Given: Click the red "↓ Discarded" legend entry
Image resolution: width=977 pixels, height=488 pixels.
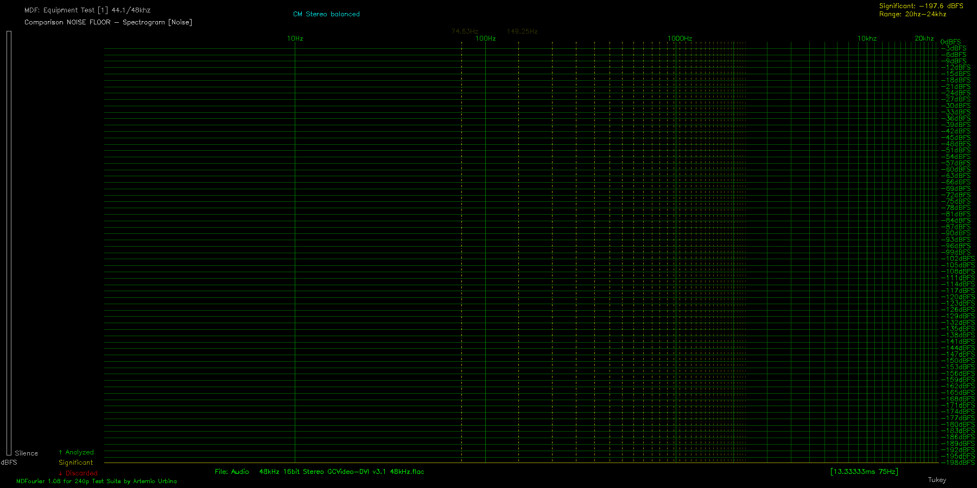Looking at the screenshot, I should coord(78,473).
